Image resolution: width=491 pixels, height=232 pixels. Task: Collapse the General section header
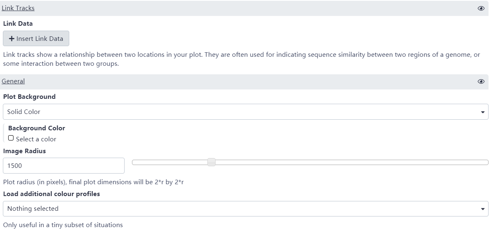[13, 81]
